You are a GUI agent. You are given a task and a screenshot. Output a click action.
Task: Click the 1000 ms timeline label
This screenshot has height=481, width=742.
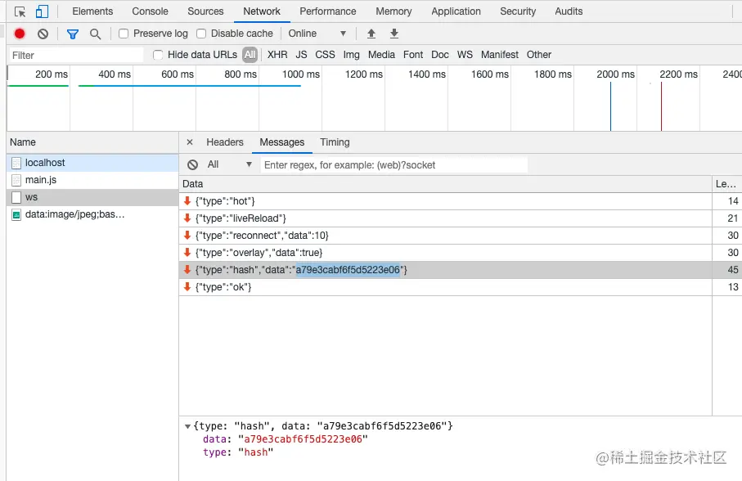tap(301, 74)
